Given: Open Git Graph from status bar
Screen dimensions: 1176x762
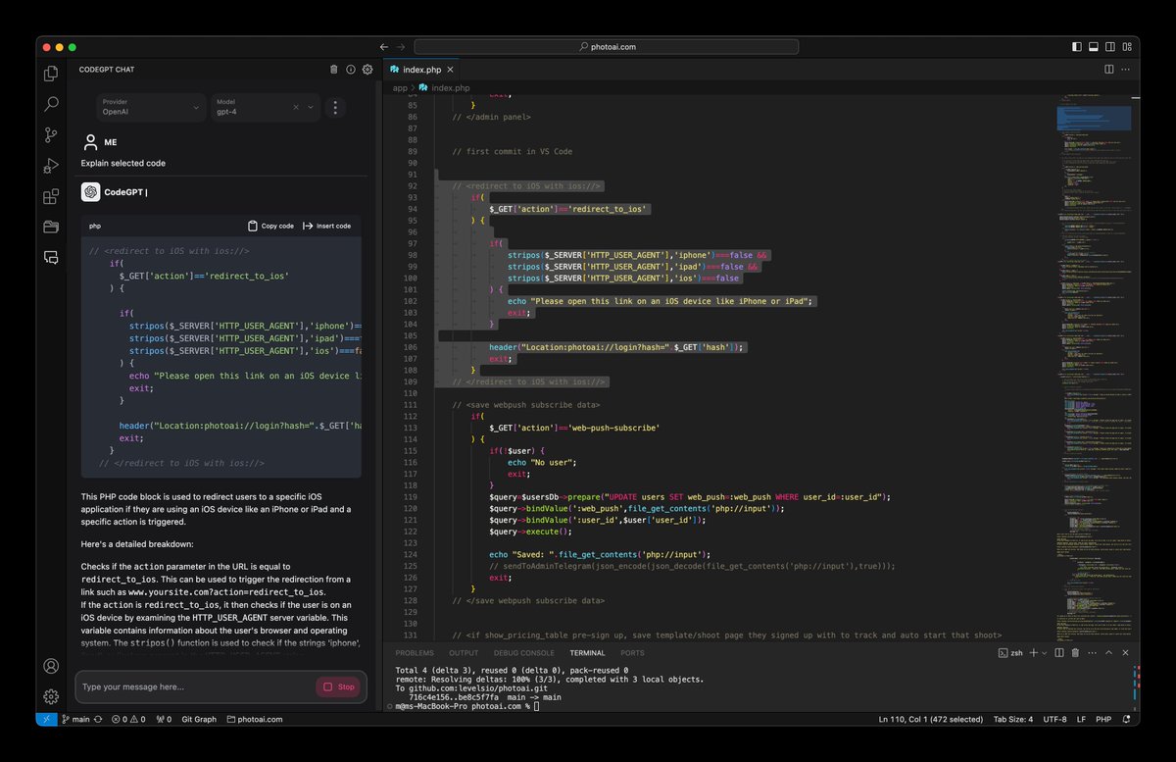Looking at the screenshot, I should [x=199, y=719].
